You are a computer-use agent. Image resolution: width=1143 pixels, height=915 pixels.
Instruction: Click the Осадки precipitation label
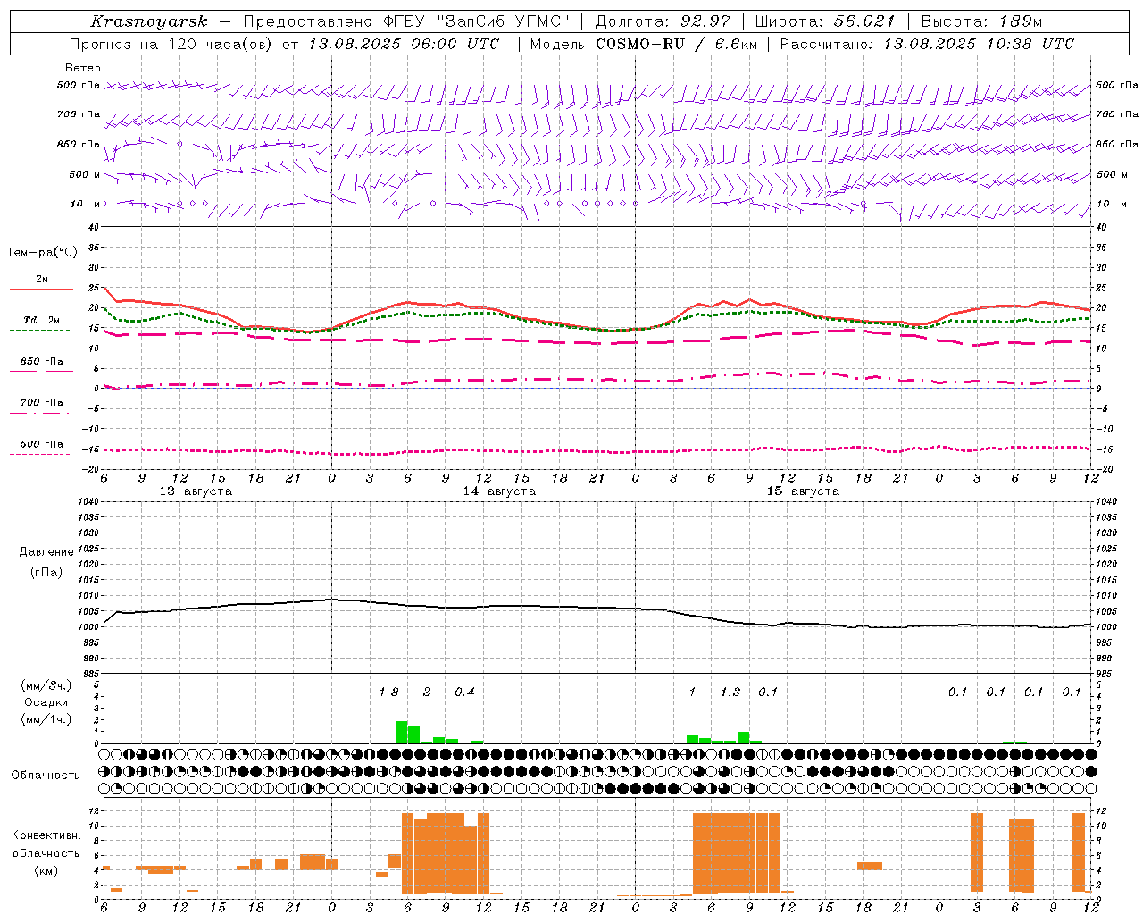(46, 702)
